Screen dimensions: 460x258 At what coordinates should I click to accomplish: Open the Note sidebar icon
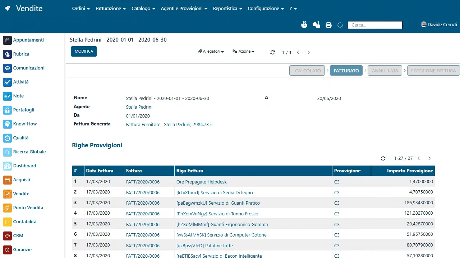point(8,96)
